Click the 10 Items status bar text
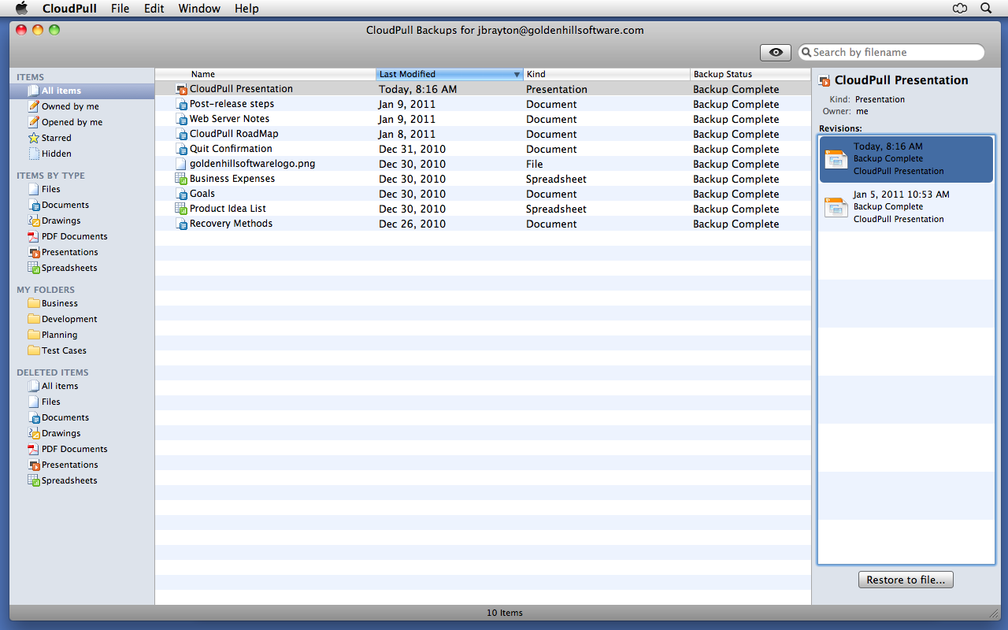Screen dimensions: 1008x630 click(x=505, y=613)
